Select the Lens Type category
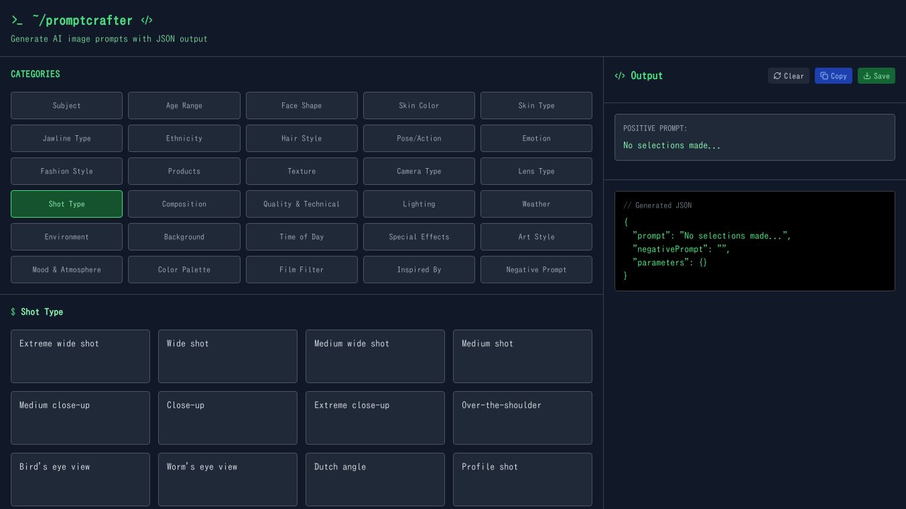Viewport: 906px width, 509px height. (x=536, y=171)
